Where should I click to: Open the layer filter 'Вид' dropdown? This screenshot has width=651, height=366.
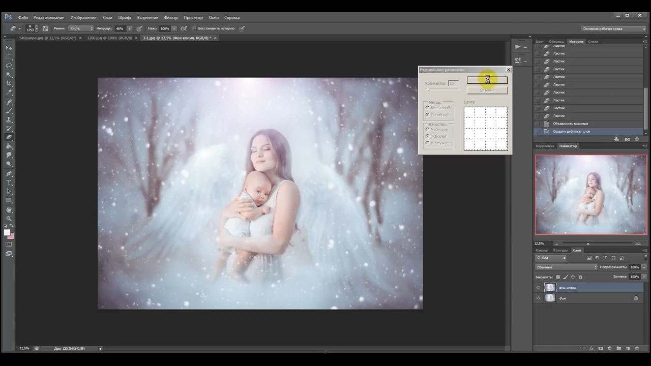[551, 258]
